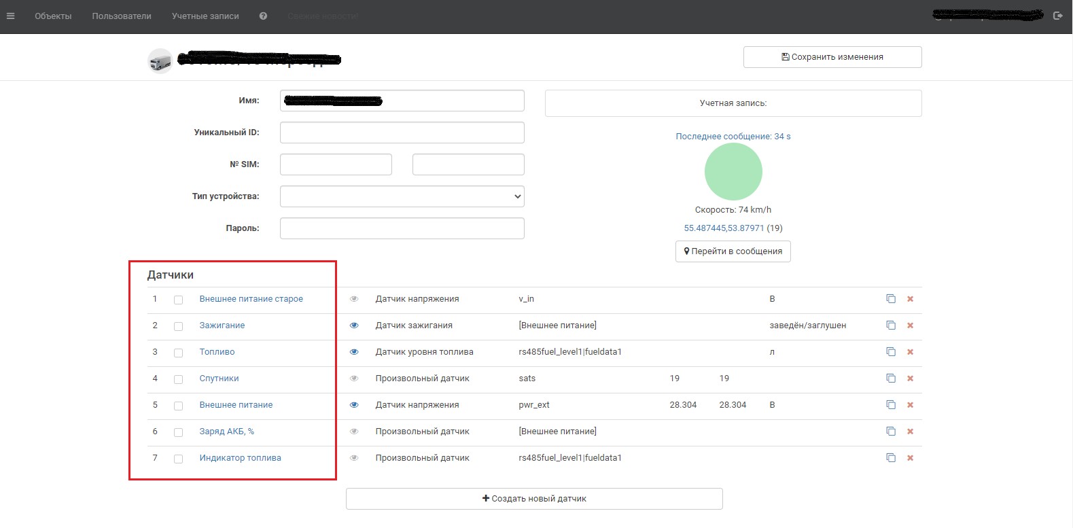The height and width of the screenshot is (528, 1073).
Task: Open coordinates link 55.487445,53.87971
Action: click(x=724, y=228)
